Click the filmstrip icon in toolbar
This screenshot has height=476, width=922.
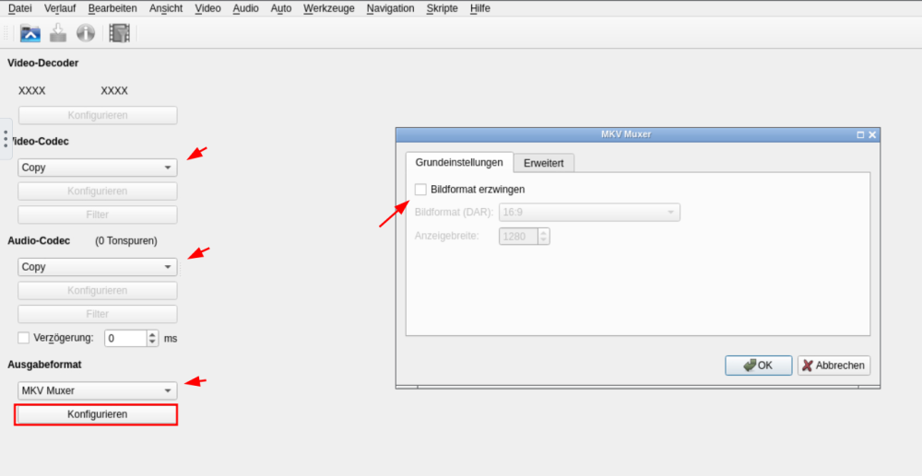pyautogui.click(x=119, y=33)
